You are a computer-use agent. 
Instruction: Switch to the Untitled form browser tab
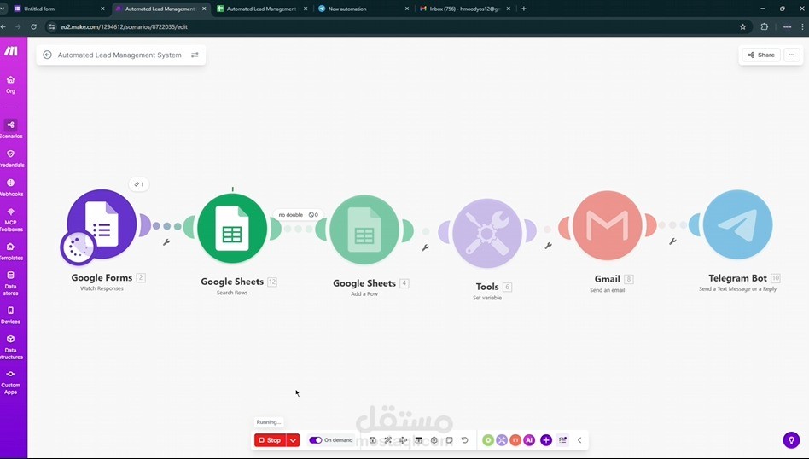(x=58, y=9)
